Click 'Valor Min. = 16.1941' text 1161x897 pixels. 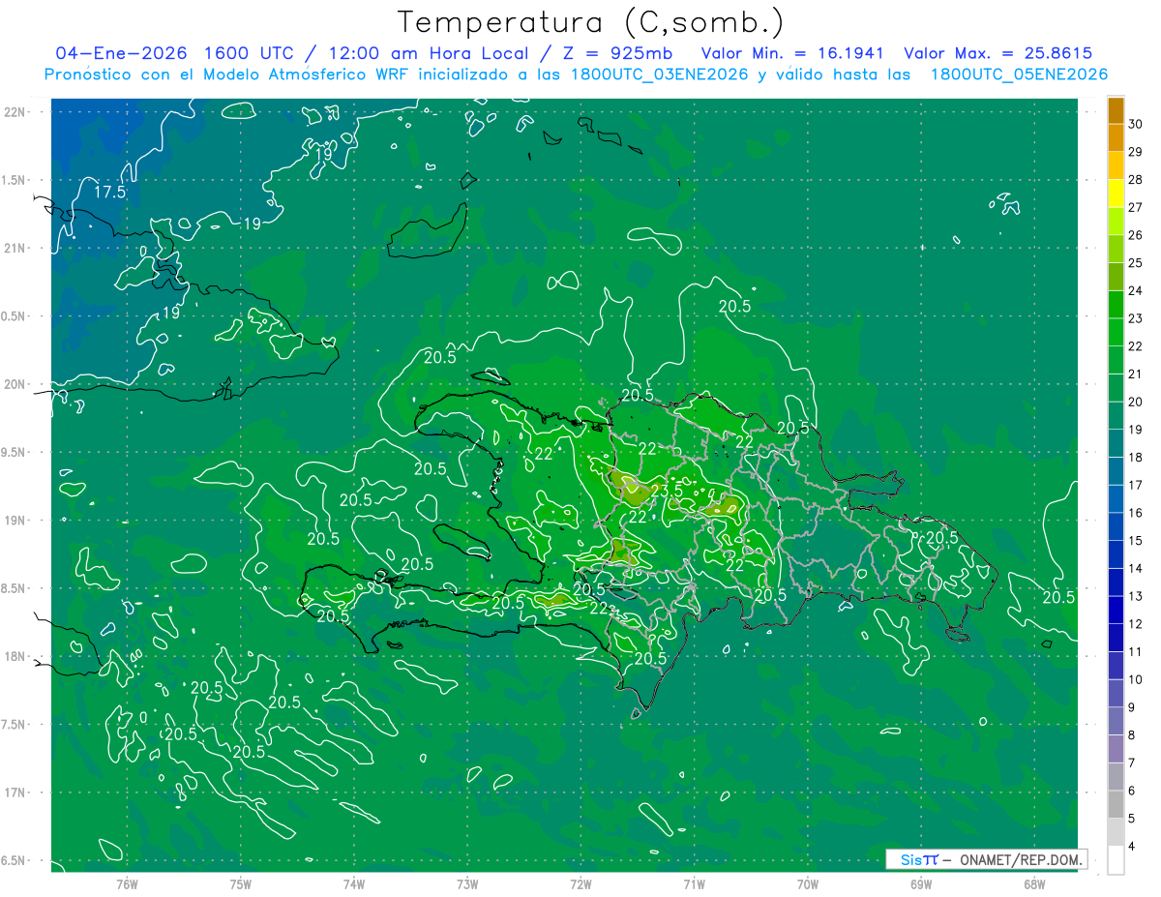[791, 54]
